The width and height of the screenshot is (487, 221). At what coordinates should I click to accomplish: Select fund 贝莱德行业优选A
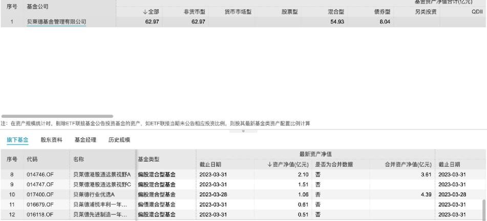94,194
